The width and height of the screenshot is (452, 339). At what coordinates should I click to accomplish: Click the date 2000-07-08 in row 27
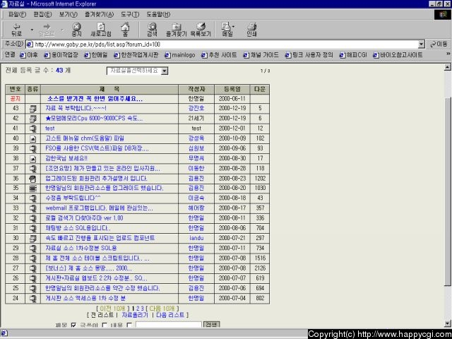point(232,268)
